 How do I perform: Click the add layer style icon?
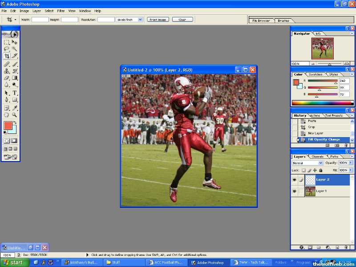pos(301,247)
